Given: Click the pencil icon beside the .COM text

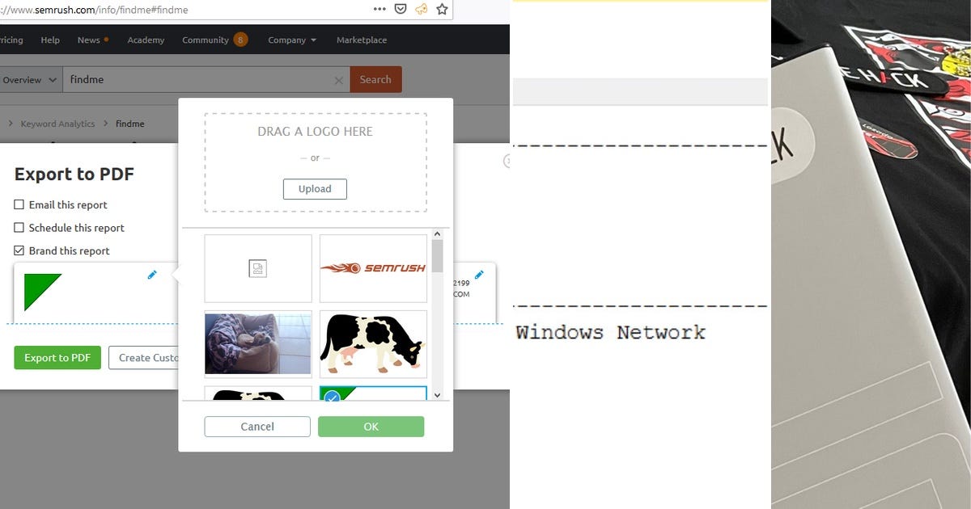Looking at the screenshot, I should tap(479, 275).
